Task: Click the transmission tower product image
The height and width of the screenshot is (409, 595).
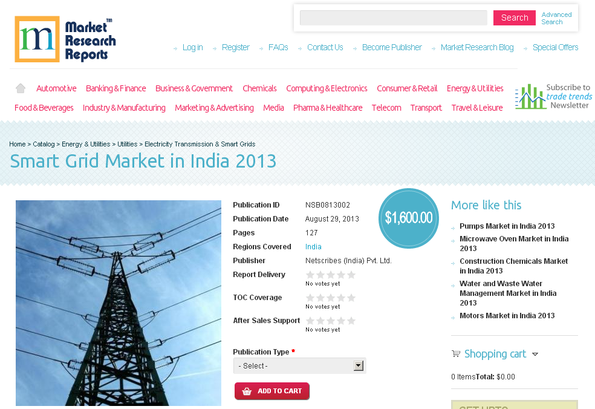Action: tap(119, 303)
